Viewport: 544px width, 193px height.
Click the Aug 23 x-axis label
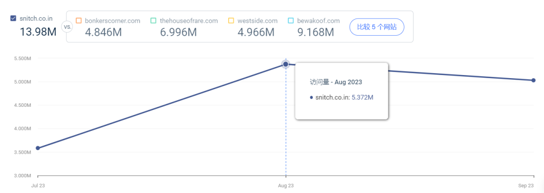tap(286, 186)
